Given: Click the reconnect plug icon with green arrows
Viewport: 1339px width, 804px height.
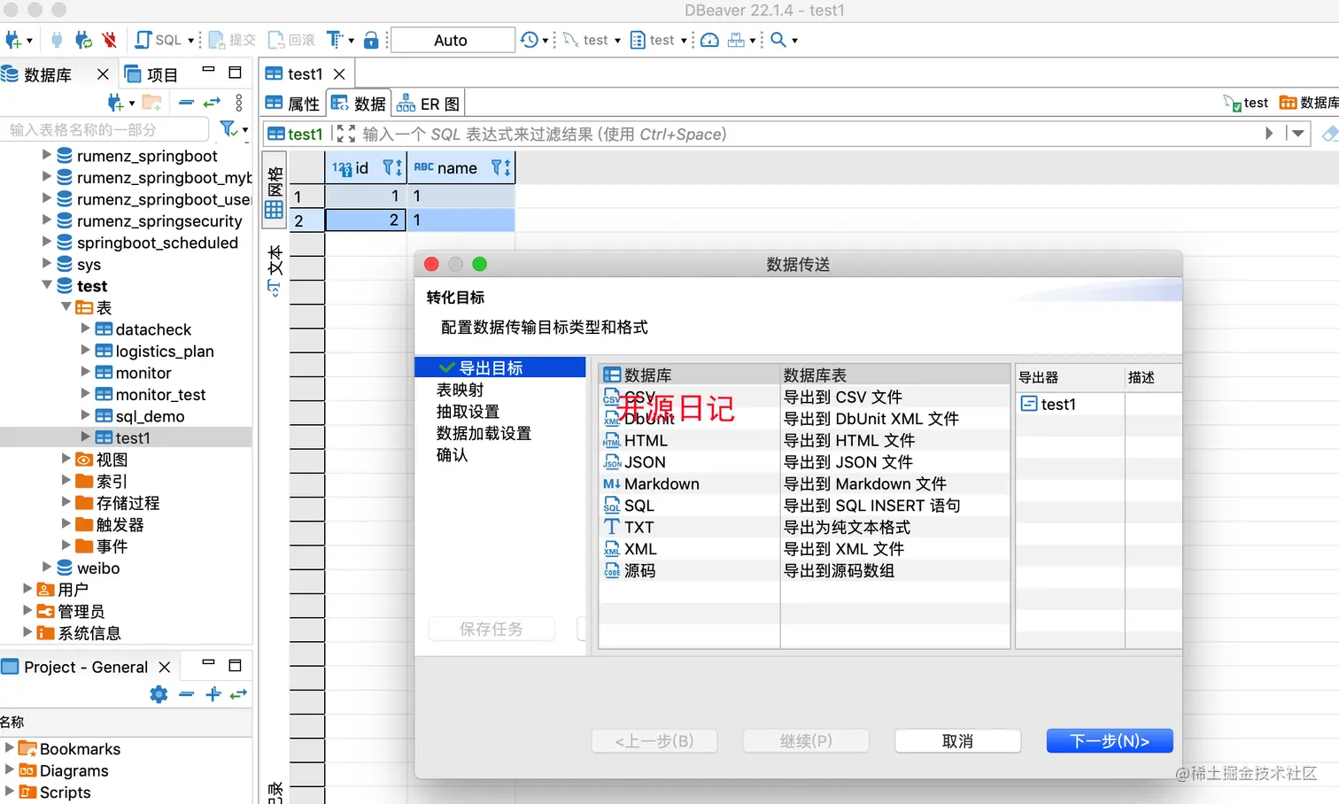Looking at the screenshot, I should click(84, 40).
